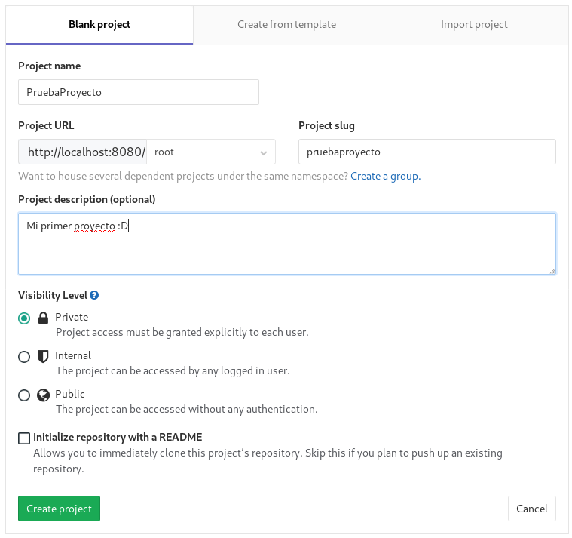
Task: Click the Visibility Level help question-mark icon
Action: click(x=95, y=296)
